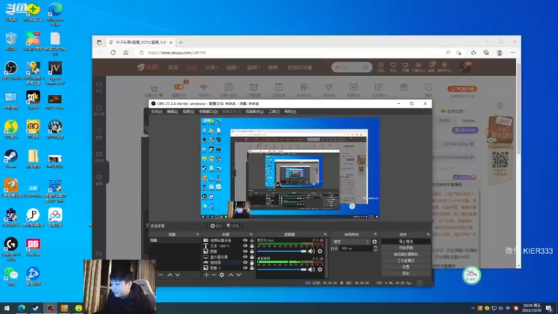Mute the Mic/Aux speaker icon
Image resolution: width=558 pixels, height=314 pixels.
(311, 251)
